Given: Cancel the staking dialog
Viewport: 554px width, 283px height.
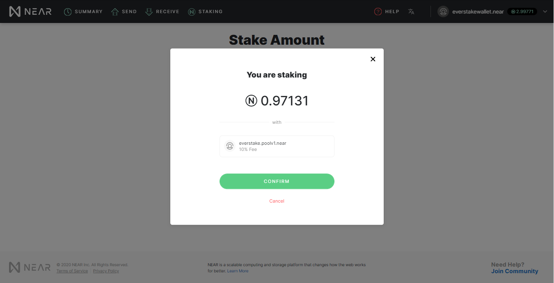Looking at the screenshot, I should [x=277, y=201].
